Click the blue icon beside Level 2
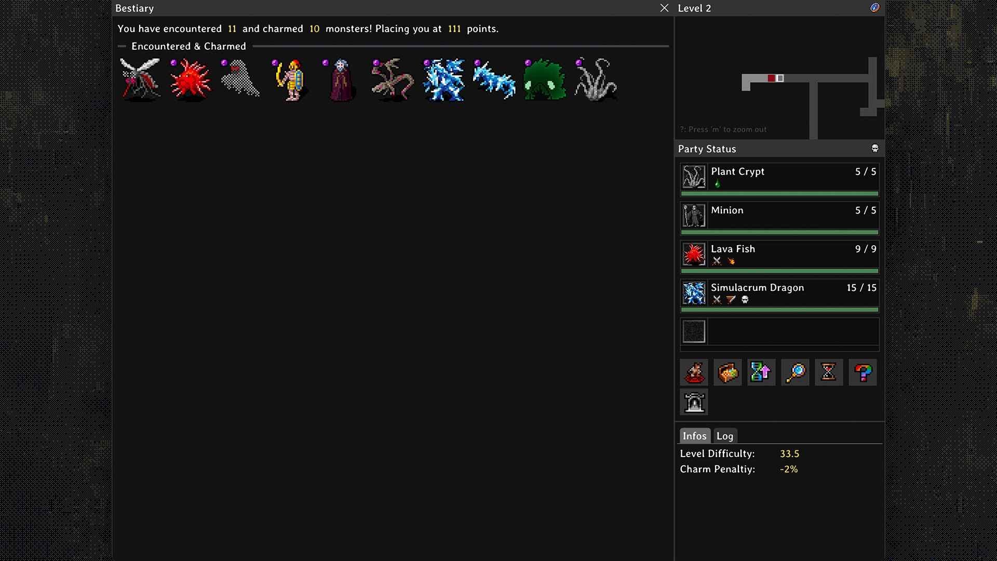The width and height of the screenshot is (997, 561). coord(875,8)
